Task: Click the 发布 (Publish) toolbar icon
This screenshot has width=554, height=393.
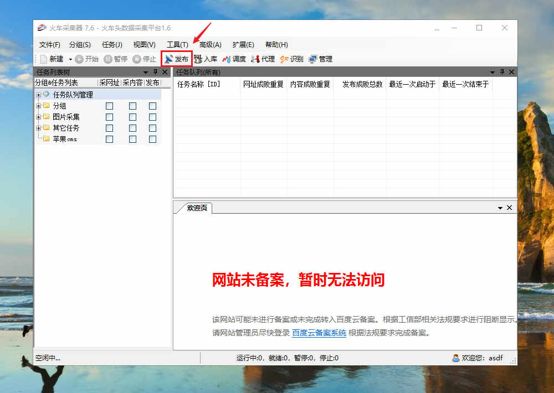Action: click(x=176, y=59)
